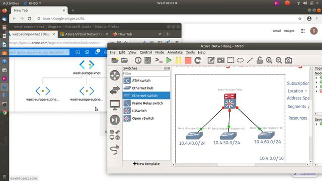Suspend all nodes with yellow pause button
322x181 pixels.
(x=178, y=60)
